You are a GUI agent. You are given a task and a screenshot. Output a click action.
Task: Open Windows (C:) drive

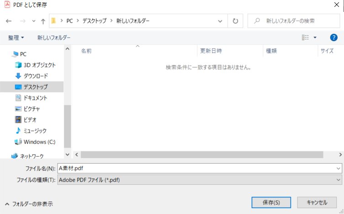pyautogui.click(x=39, y=142)
